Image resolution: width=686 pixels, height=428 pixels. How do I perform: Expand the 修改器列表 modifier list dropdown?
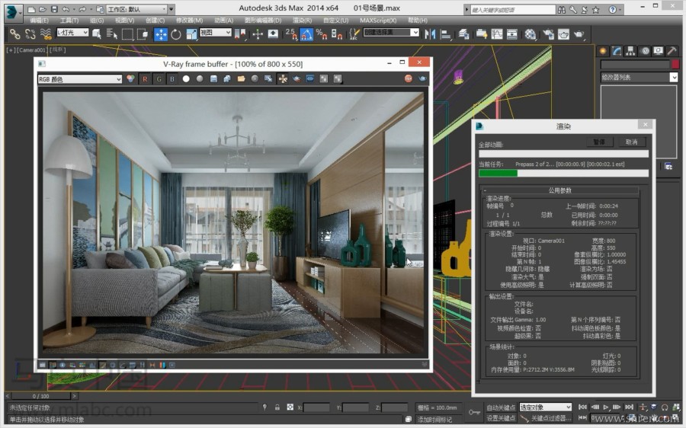pyautogui.click(x=674, y=77)
